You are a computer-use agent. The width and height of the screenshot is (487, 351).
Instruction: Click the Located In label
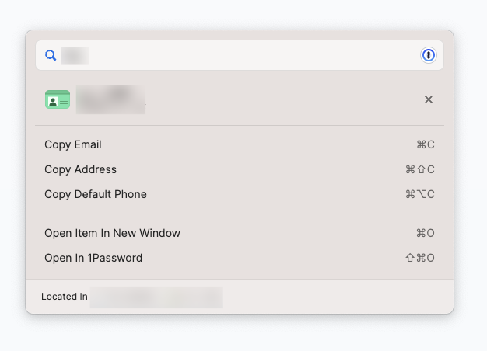[65, 297]
